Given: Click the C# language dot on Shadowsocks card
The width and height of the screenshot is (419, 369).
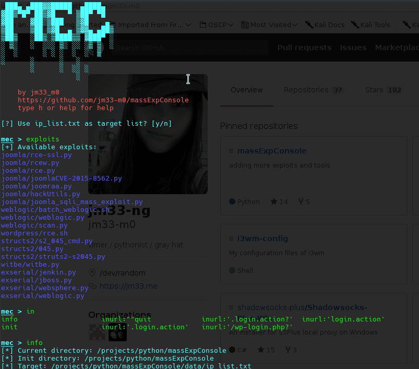Looking at the screenshot, I should [x=232, y=350].
